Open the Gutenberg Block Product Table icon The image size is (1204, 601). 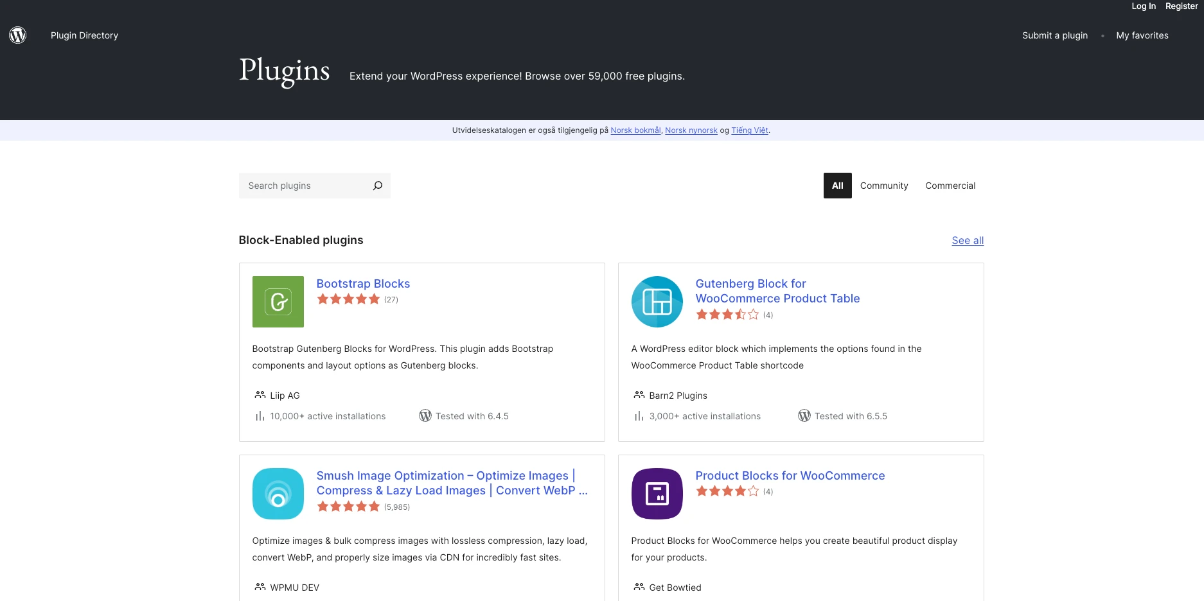657,302
